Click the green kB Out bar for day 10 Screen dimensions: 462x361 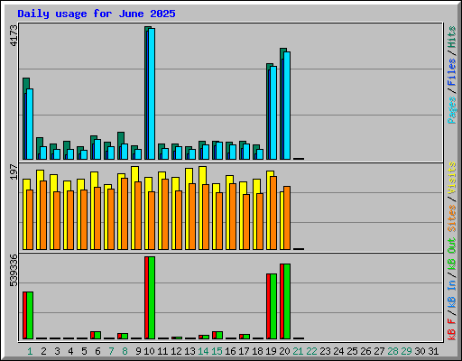(x=152, y=298)
